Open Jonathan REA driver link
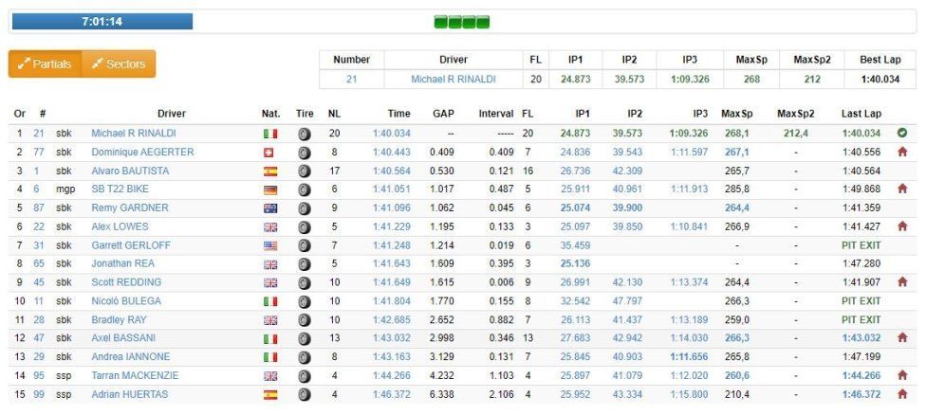Screen dimensions: 926x415 coord(122,263)
